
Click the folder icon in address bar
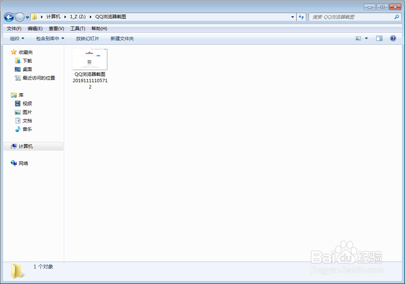point(34,17)
